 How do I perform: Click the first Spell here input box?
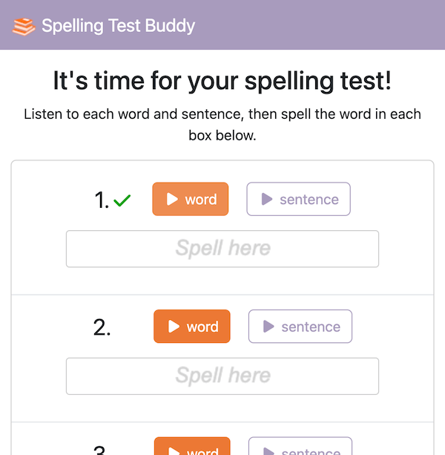[222, 249]
